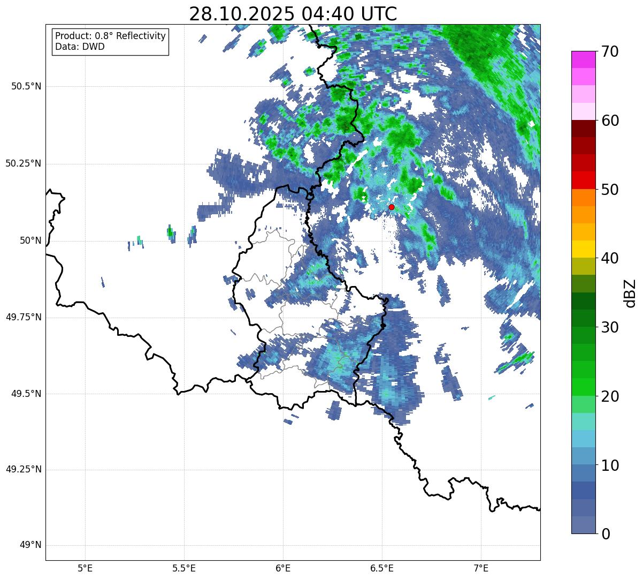Click the 50.25°N latitude label

click(23, 163)
